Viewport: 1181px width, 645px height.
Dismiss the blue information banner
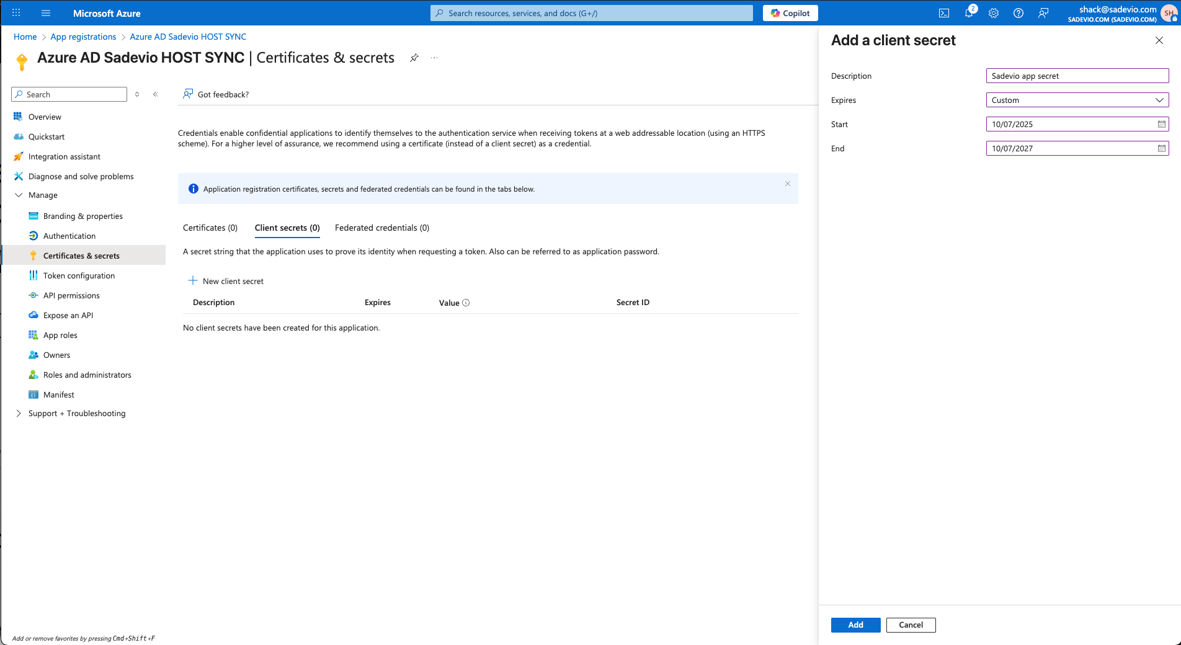point(787,184)
